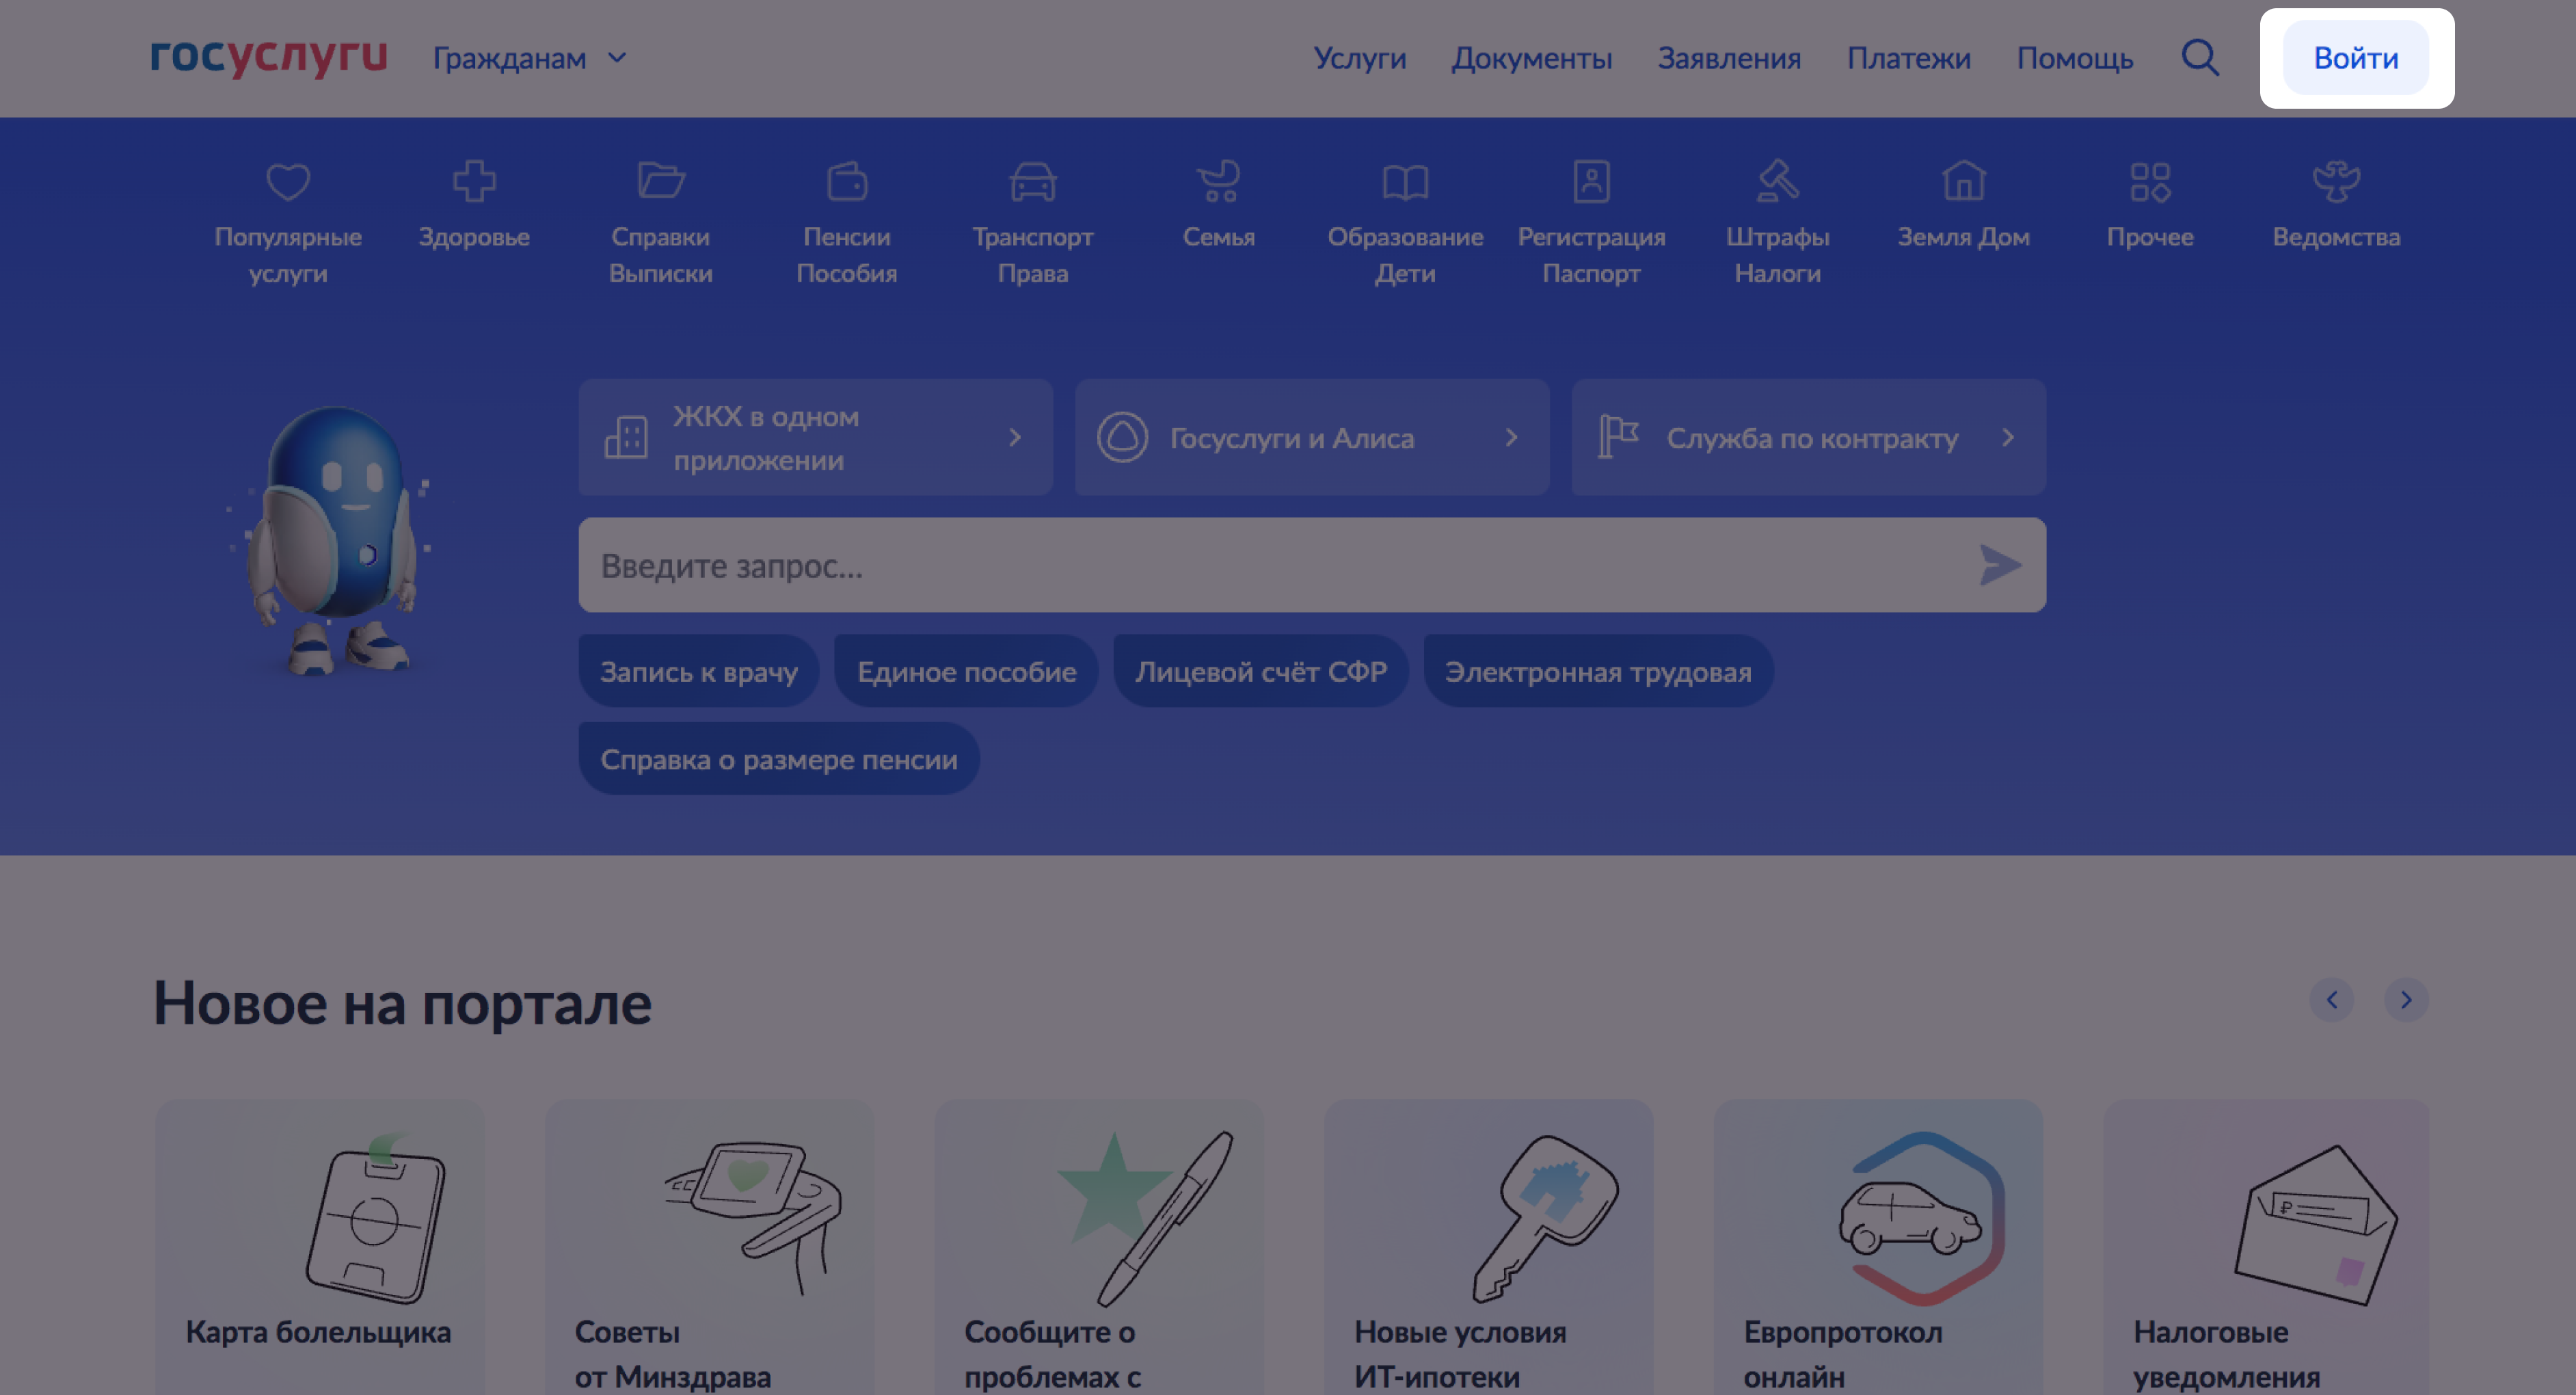Click Регистрация Паспорт ID icon
Screen dimensions: 2576x1395
point(1591,181)
